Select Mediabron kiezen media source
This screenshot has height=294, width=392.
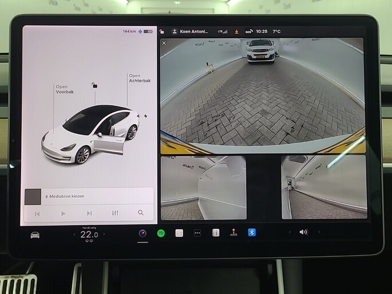tap(66, 196)
